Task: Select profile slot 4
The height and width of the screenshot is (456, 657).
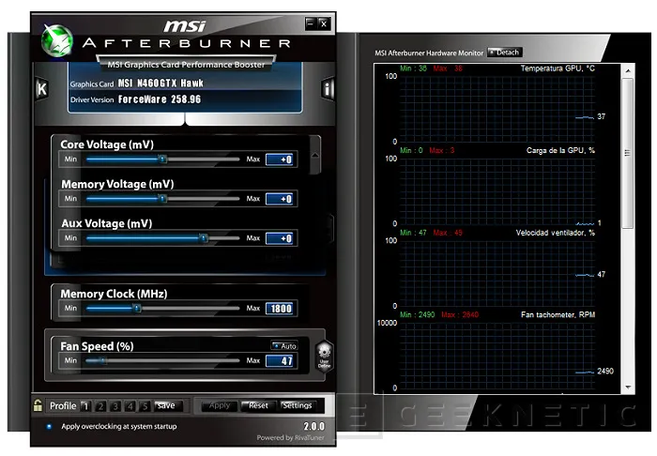Action: coord(130,405)
